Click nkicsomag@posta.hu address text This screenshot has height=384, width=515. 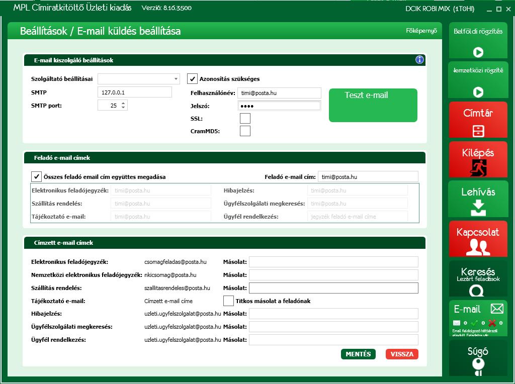pyautogui.click(x=170, y=275)
